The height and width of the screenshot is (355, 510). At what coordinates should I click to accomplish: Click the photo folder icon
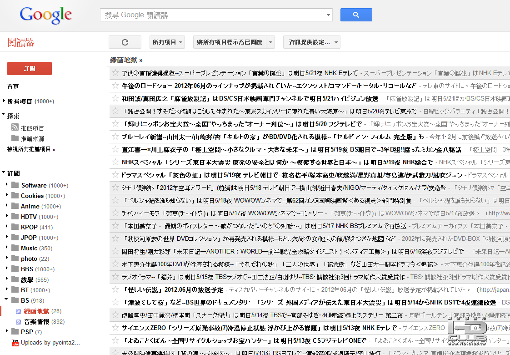tap(15, 258)
